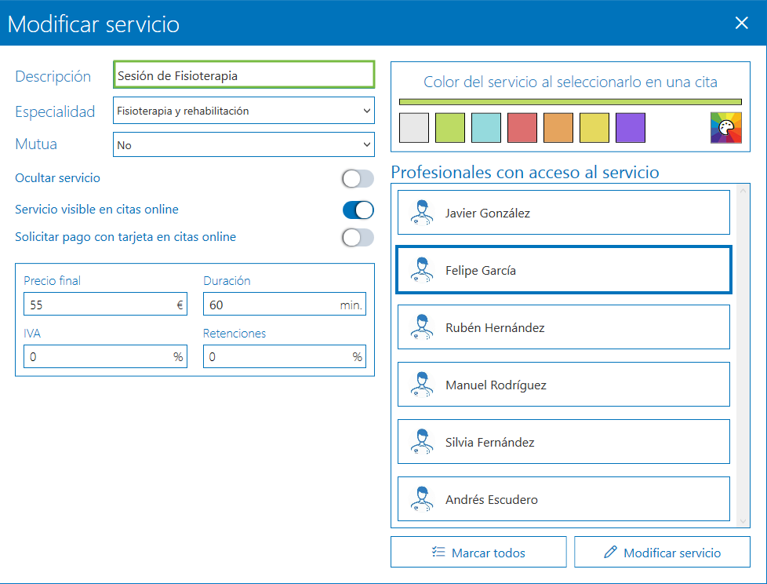Click the pencil icon on Modificar servicio
The height and width of the screenshot is (584, 767).
click(x=610, y=552)
